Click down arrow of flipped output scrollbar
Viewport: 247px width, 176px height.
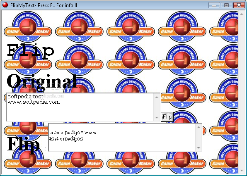point(199,147)
